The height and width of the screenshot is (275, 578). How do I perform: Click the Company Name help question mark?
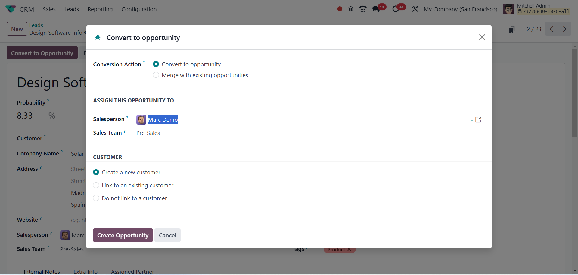pos(62,152)
